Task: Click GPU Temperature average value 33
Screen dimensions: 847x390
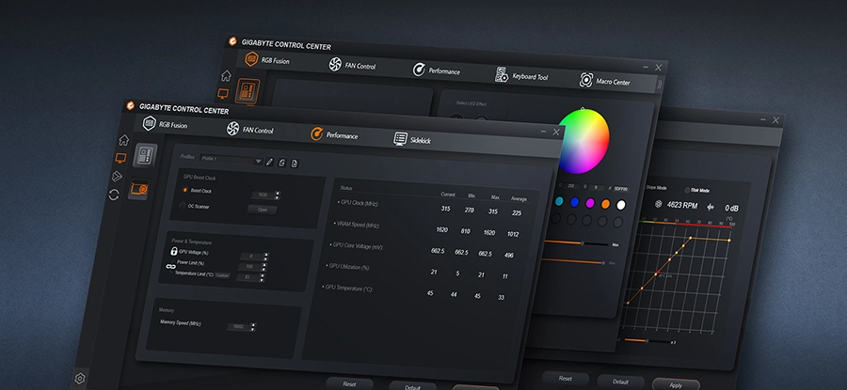Action: 502,297
